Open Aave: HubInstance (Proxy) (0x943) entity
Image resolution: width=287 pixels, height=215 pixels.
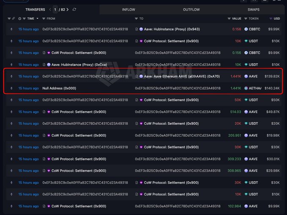tap(172, 29)
